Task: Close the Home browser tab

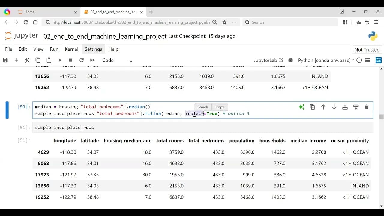Action: point(75,12)
